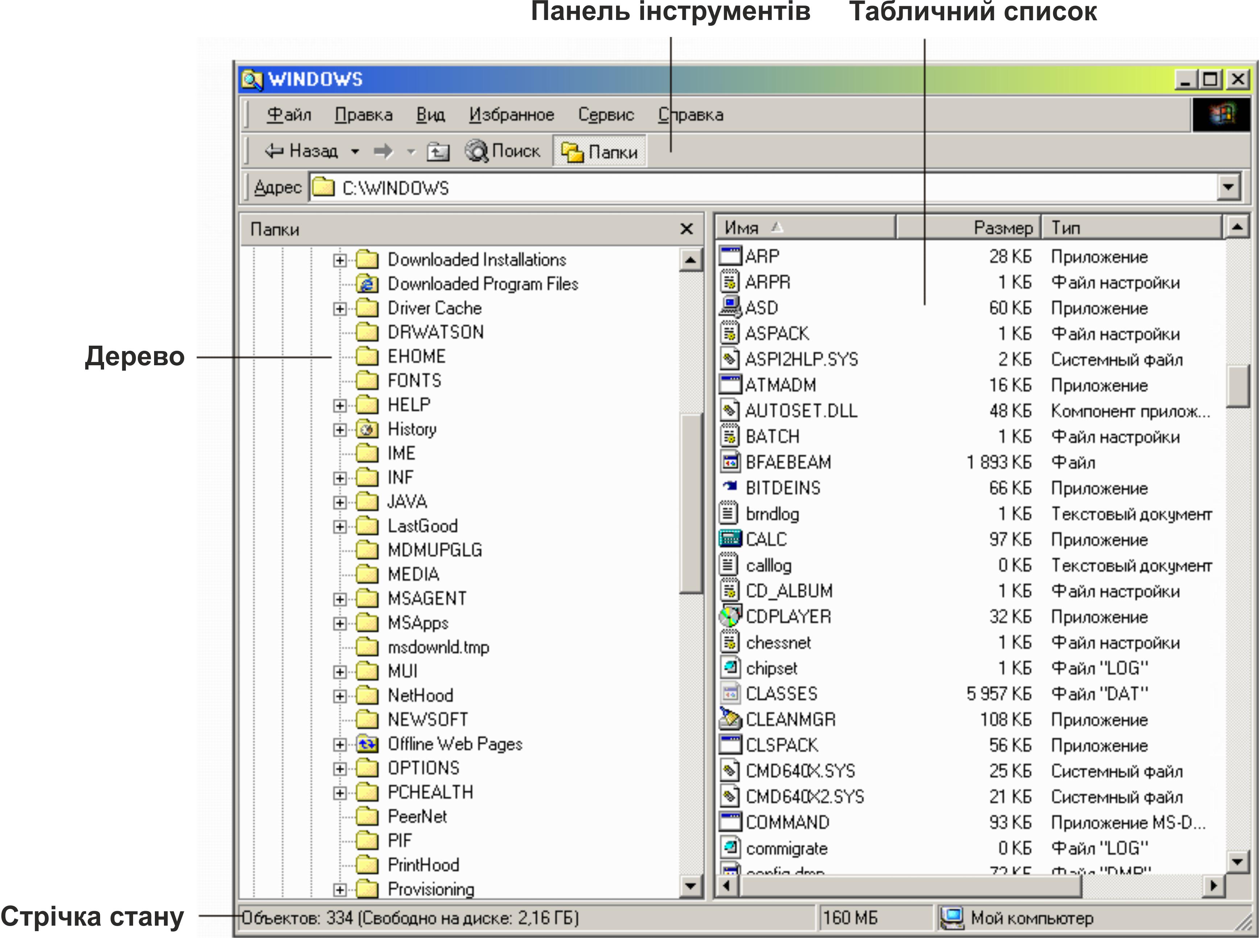Screen dimensions: 1259x938
Task: Expand the PCHEALTH folder node
Action: click(x=339, y=793)
